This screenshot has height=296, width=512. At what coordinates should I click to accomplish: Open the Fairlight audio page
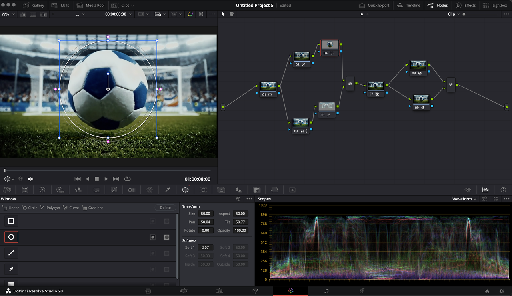click(x=326, y=291)
